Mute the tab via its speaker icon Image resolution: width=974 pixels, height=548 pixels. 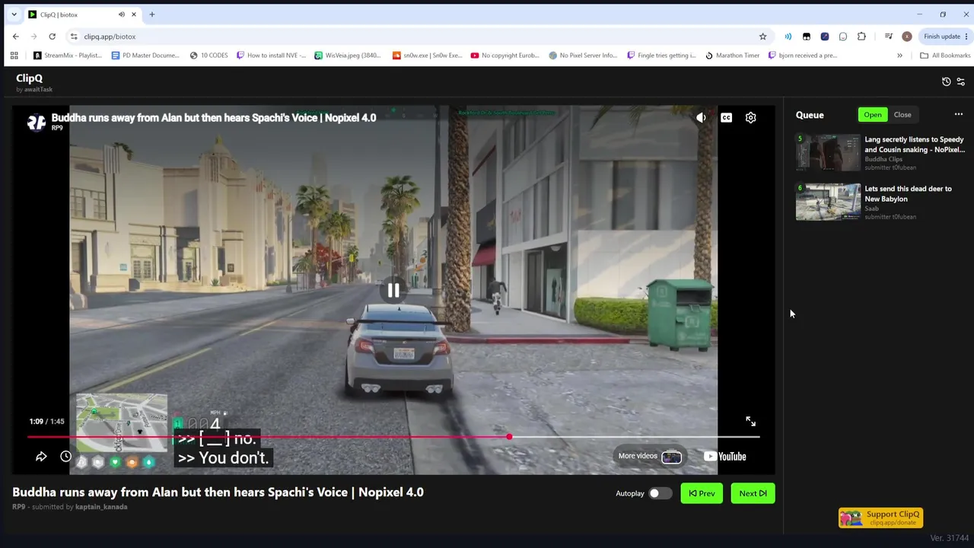(x=121, y=14)
